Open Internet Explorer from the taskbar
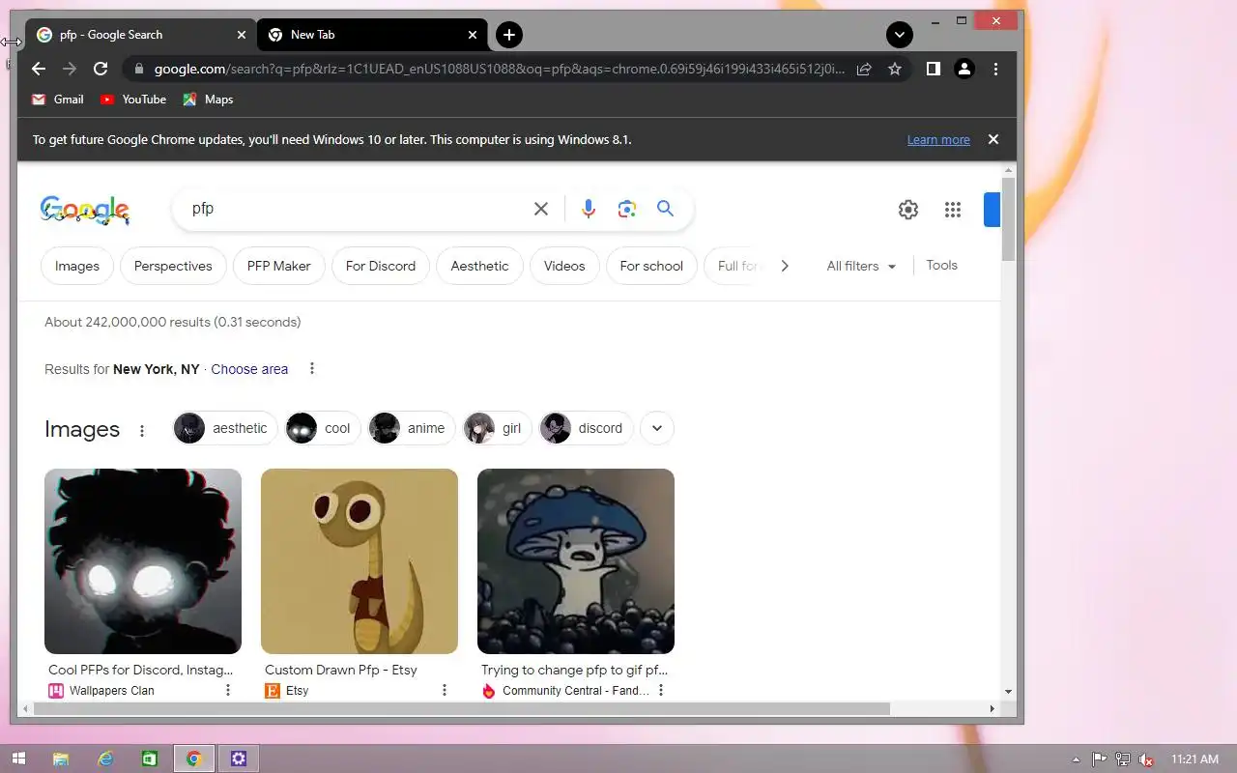Viewport: 1237px width, 773px height. 106,759
